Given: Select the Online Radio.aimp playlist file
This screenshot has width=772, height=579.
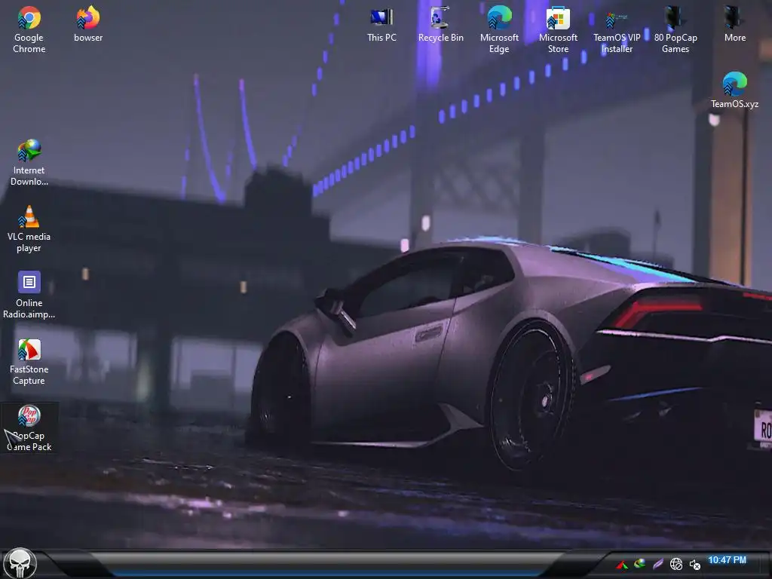Looking at the screenshot, I should pos(29,295).
